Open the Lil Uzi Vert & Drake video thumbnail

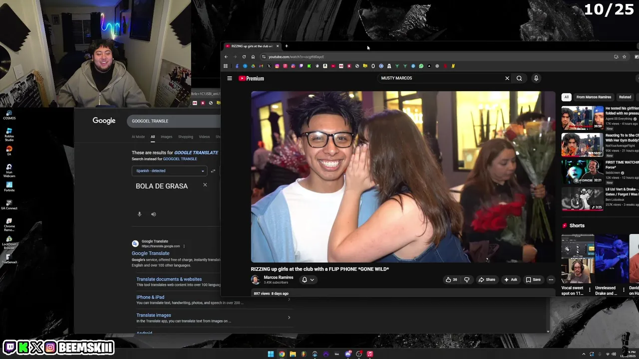(x=582, y=198)
